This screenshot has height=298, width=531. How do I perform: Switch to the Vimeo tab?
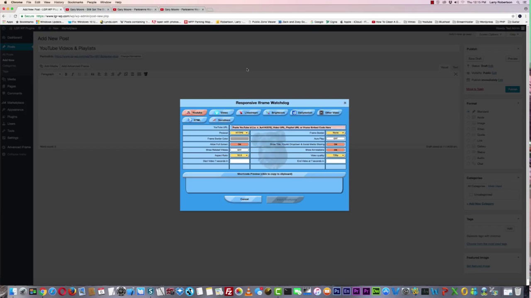(x=221, y=113)
